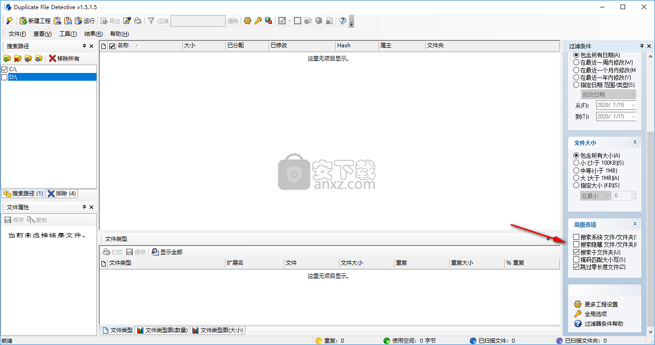Click the printer icon in top toolbar
Screen dimensions: 655x345
click(x=138, y=21)
